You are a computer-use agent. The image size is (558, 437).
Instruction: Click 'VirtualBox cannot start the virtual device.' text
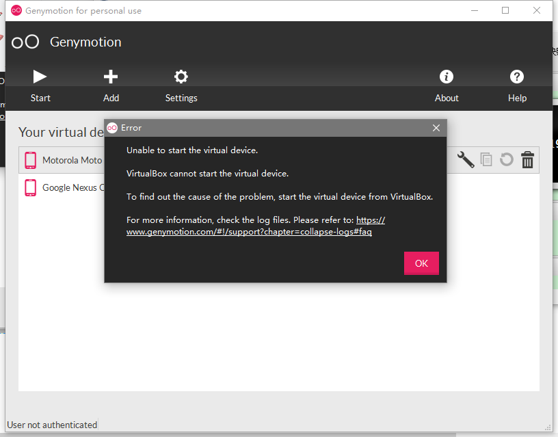coord(207,173)
